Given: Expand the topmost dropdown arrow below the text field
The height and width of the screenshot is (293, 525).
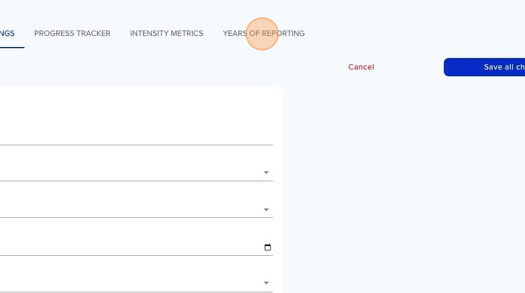Looking at the screenshot, I should tap(266, 173).
